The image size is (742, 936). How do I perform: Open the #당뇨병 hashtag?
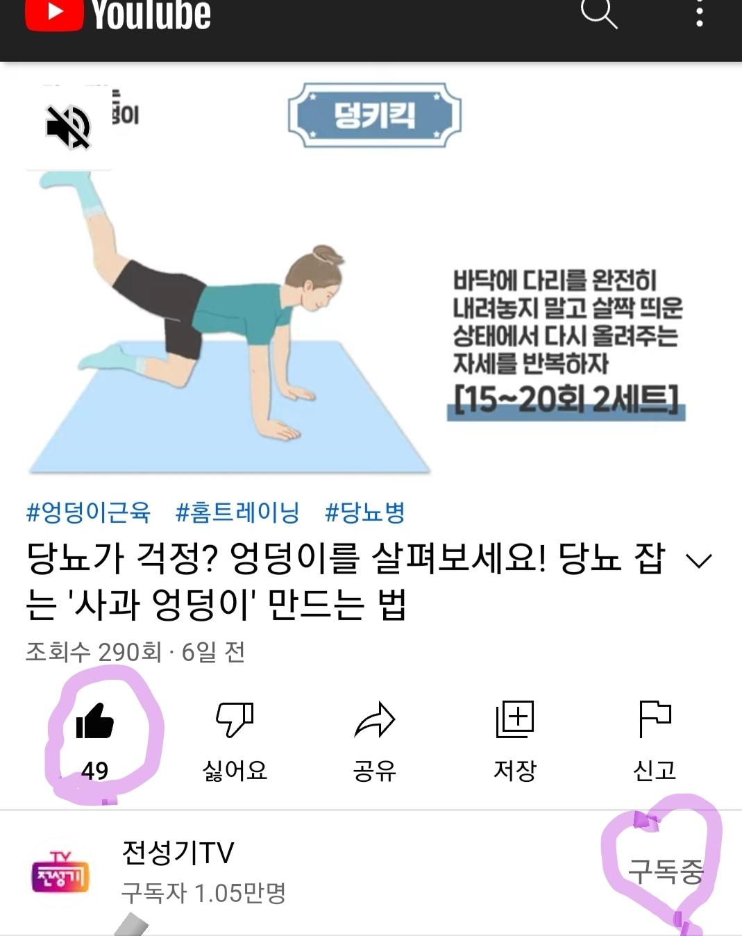tap(365, 512)
